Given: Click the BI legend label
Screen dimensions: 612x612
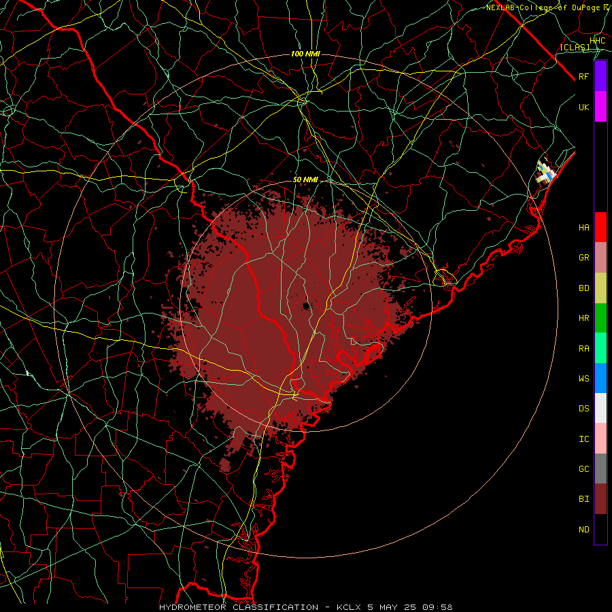Looking at the screenshot, I should click(584, 499).
